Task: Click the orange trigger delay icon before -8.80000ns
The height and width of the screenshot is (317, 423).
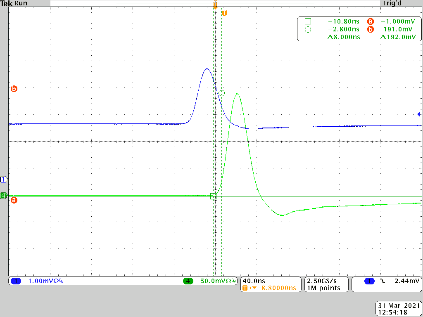Action: click(250, 288)
